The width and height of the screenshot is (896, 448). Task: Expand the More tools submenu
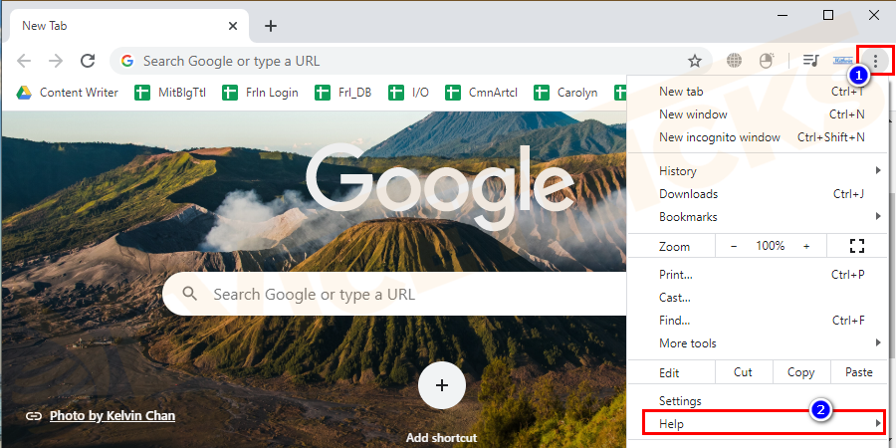(x=758, y=342)
